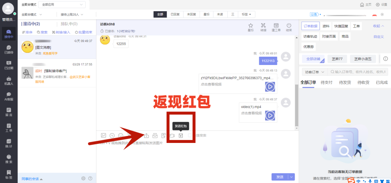Screen dimensions: 391x183
Task: Open the 强制接待客户 conversation
Action: tap(57, 73)
